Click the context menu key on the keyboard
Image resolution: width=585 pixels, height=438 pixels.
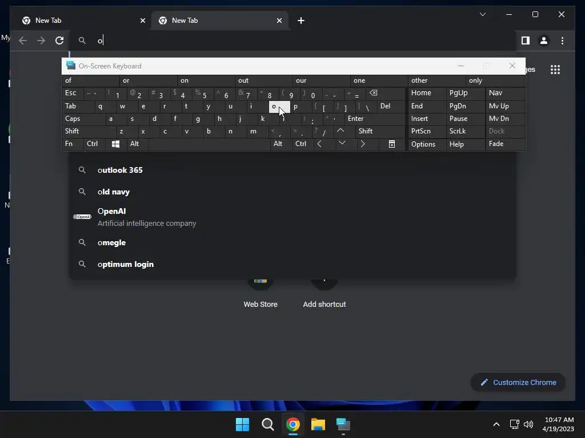pyautogui.click(x=392, y=144)
